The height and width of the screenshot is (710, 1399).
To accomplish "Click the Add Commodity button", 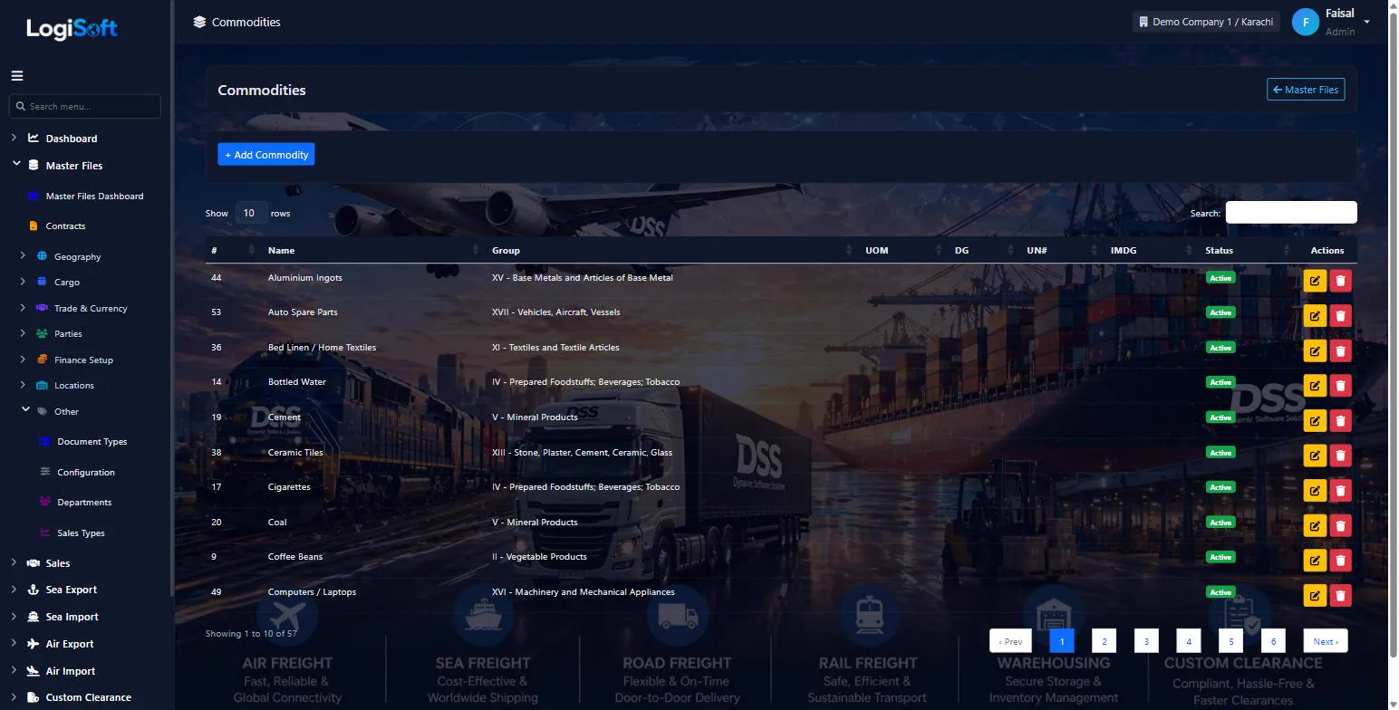I will point(266,155).
